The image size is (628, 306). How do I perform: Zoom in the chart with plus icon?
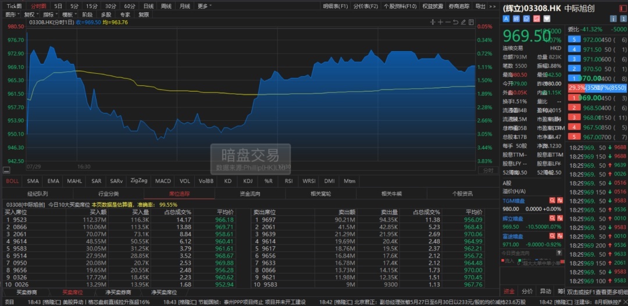pyautogui.click(x=440, y=22)
